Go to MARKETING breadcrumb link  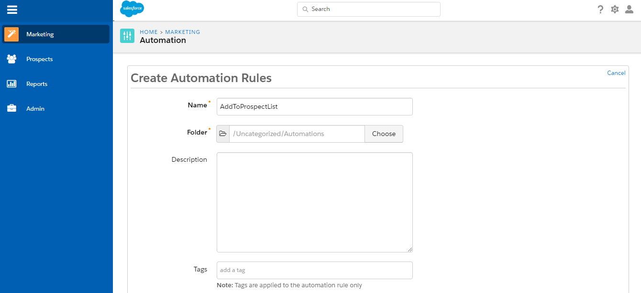point(183,32)
